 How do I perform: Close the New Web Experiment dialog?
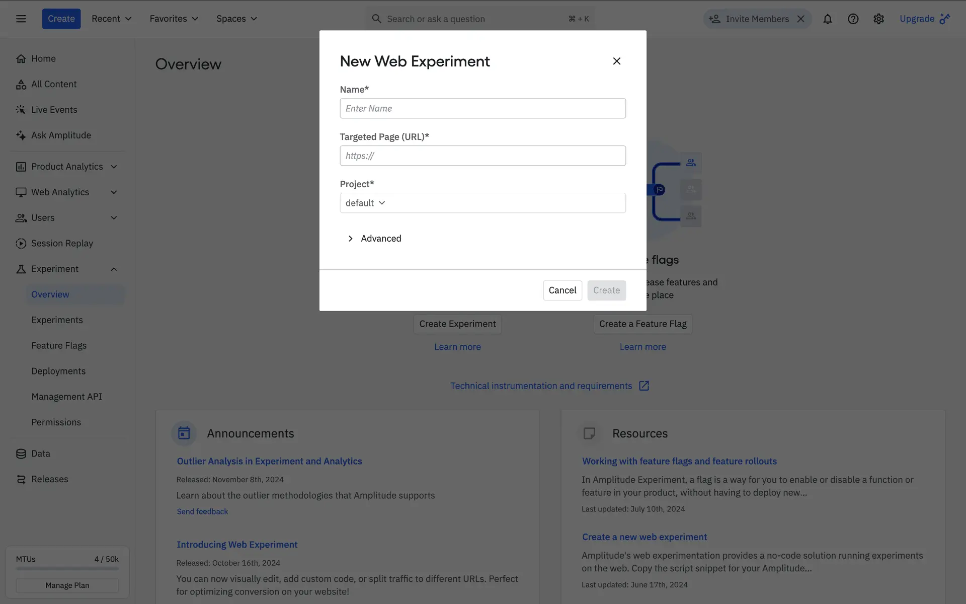click(x=616, y=61)
